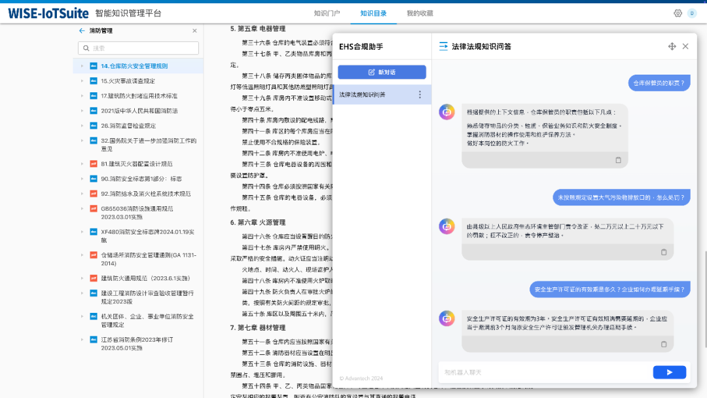Click user message about 安全生产许可证有效期
707x398 pixels.
click(x=609, y=289)
